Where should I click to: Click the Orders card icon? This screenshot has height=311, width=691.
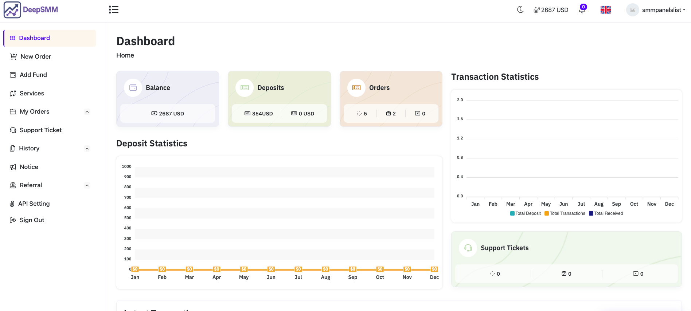pos(356,88)
